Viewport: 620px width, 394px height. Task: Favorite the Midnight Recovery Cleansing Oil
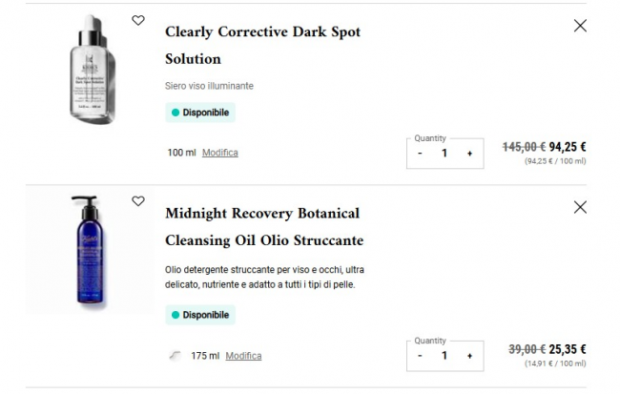pos(138,201)
